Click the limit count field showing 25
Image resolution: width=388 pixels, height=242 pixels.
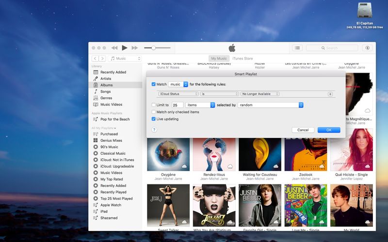pos(178,105)
